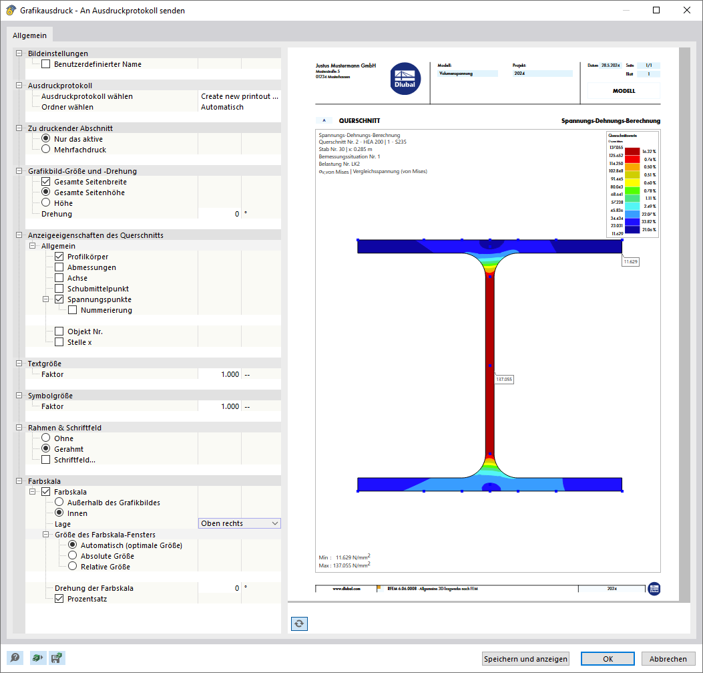Click Drehung der Farbskala value field
The height and width of the screenshot is (673, 703).
point(220,587)
